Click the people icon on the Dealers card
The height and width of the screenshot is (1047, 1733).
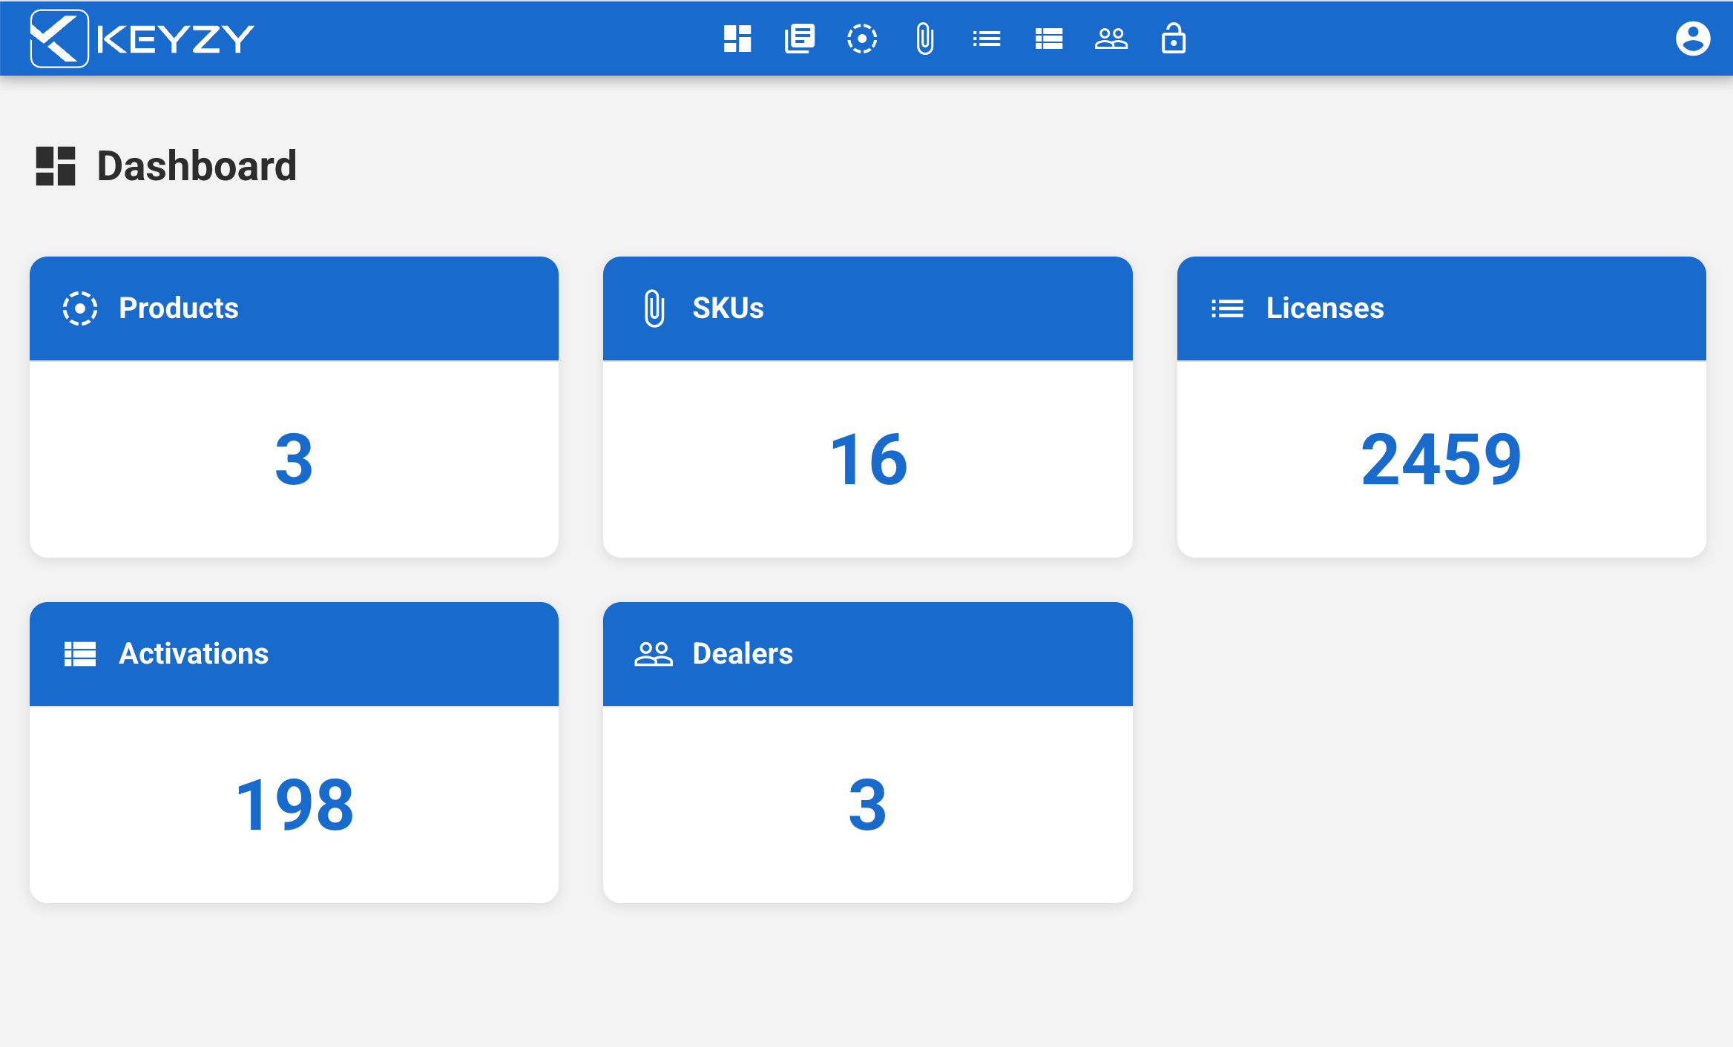(x=654, y=653)
